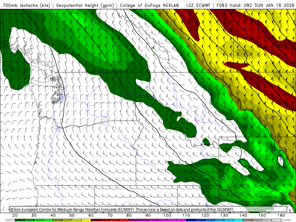Click the dark green 20 kt legend swatch
This screenshot has width=296, height=222.
(x=20, y=220)
